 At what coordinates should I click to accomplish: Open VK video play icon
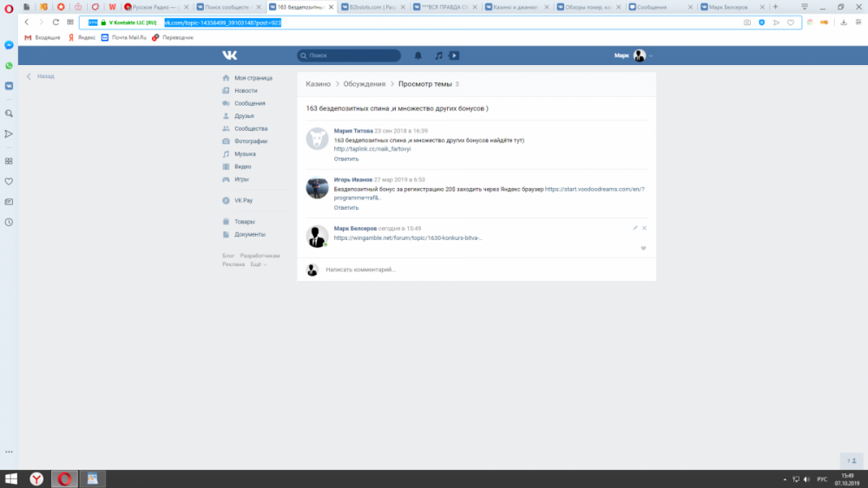(x=454, y=55)
